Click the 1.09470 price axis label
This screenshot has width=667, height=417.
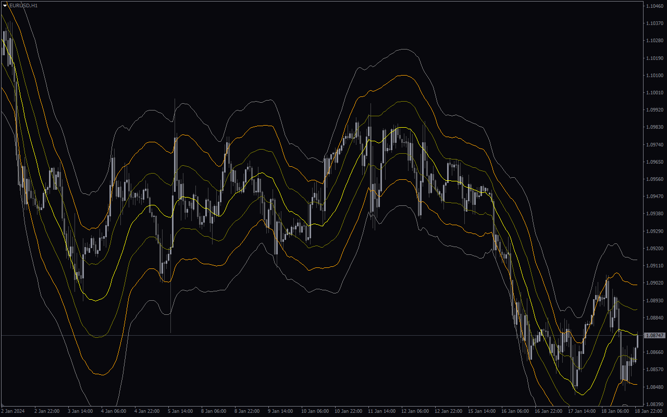point(654,197)
